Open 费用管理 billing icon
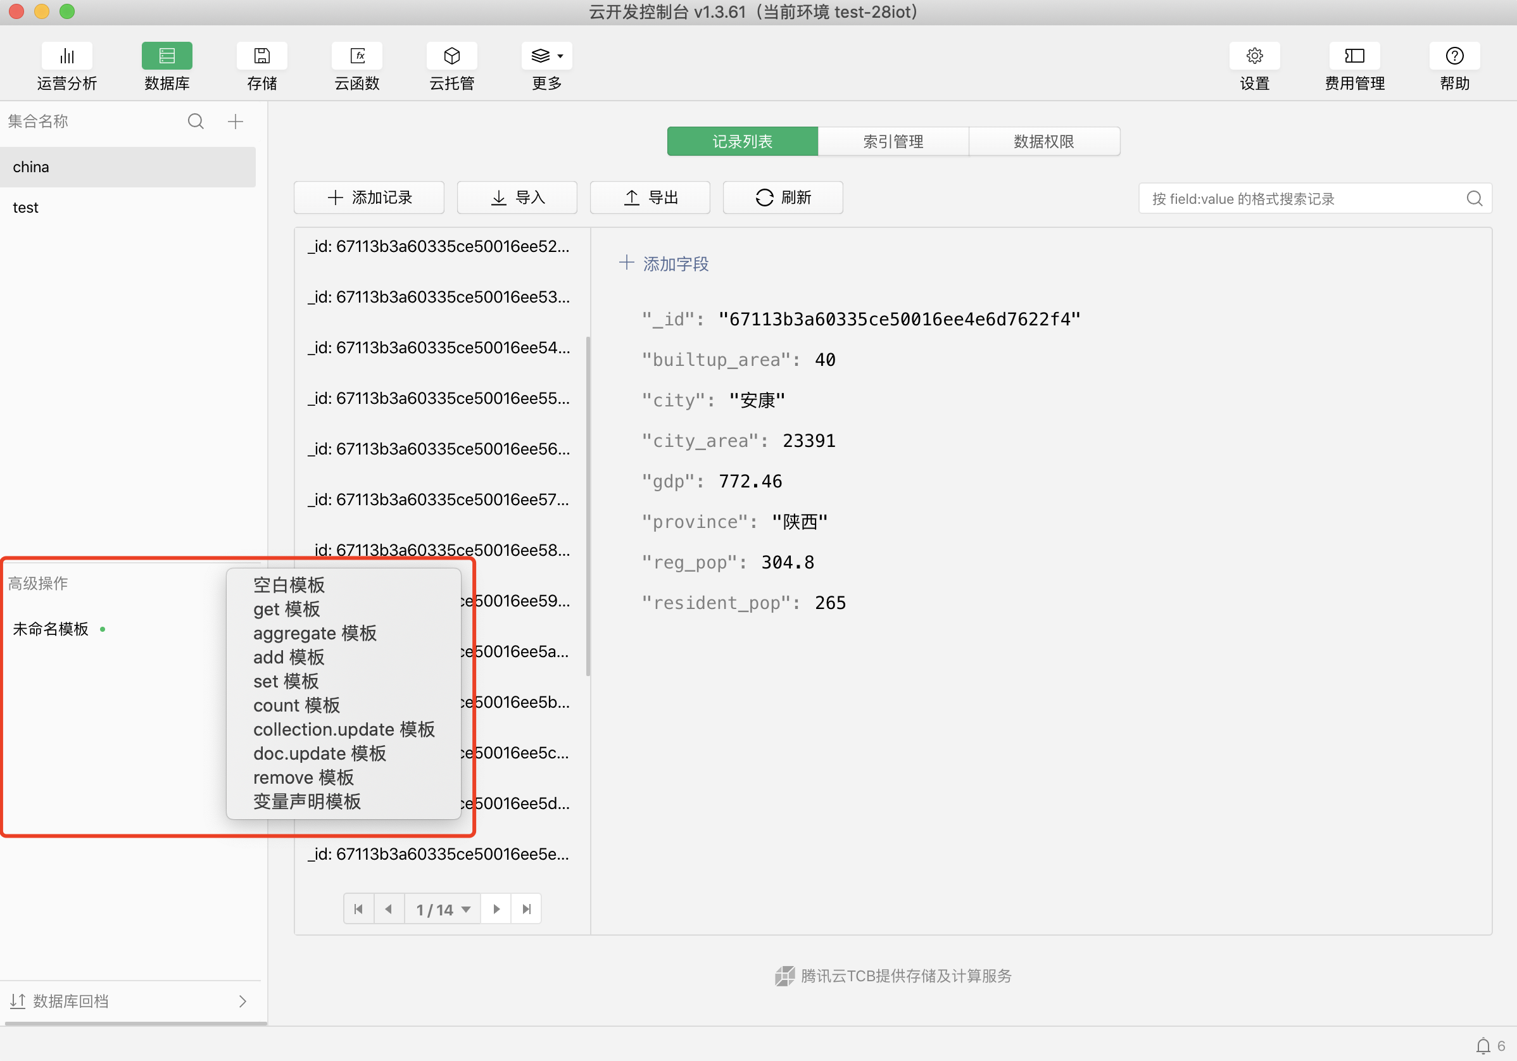The height and width of the screenshot is (1061, 1517). [1354, 56]
